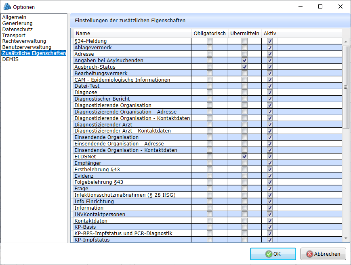Click the scroll up arrow of list
The image size is (351, 265).
(346, 42)
